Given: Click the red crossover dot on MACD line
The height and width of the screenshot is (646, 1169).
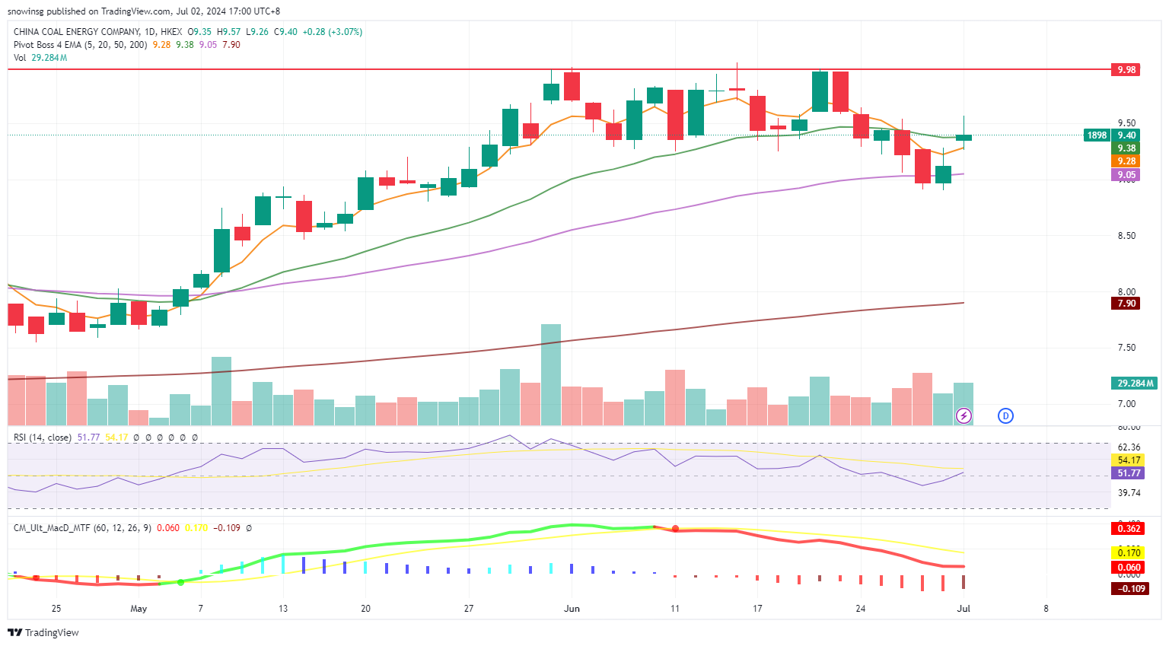Looking at the screenshot, I should pos(675,528).
